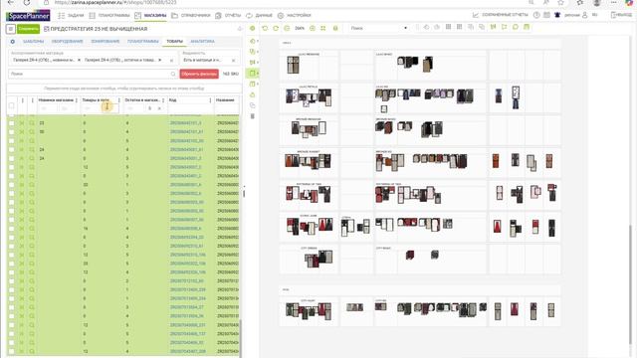Click the fit-to-screen icon in the canvas toolbar

(x=322, y=29)
